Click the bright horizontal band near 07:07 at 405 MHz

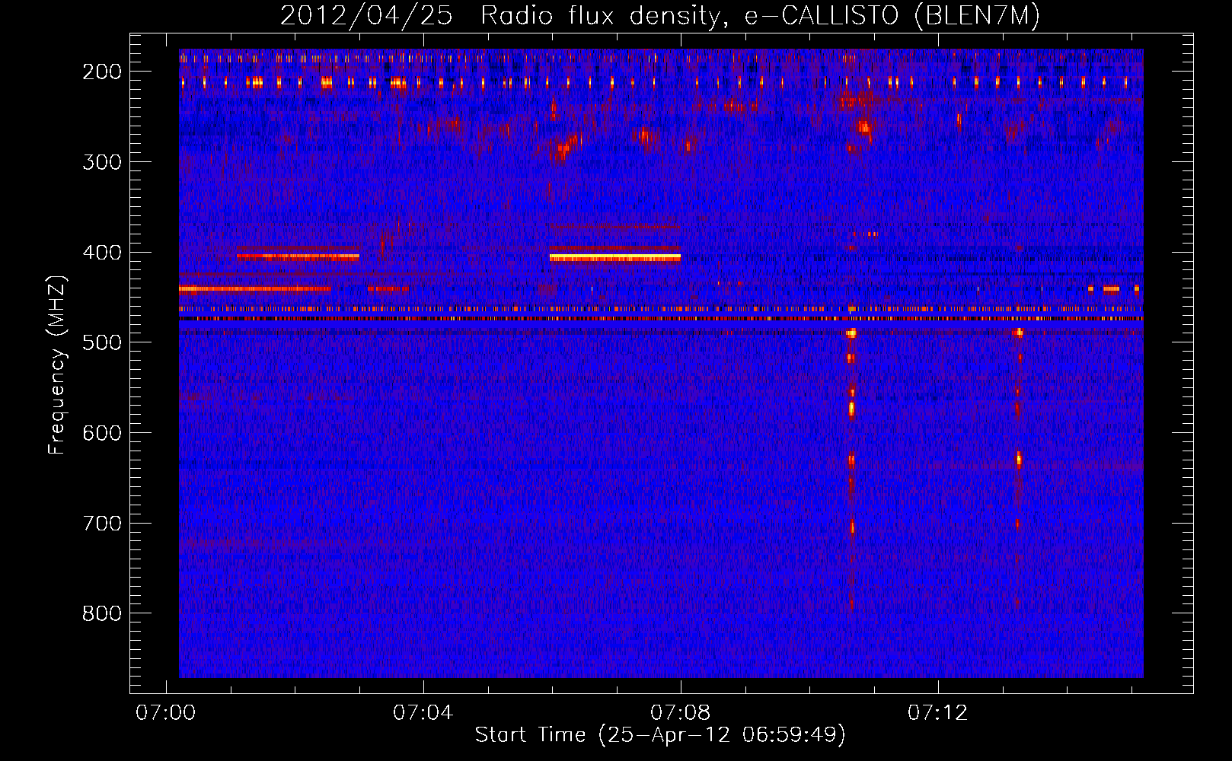click(615, 258)
